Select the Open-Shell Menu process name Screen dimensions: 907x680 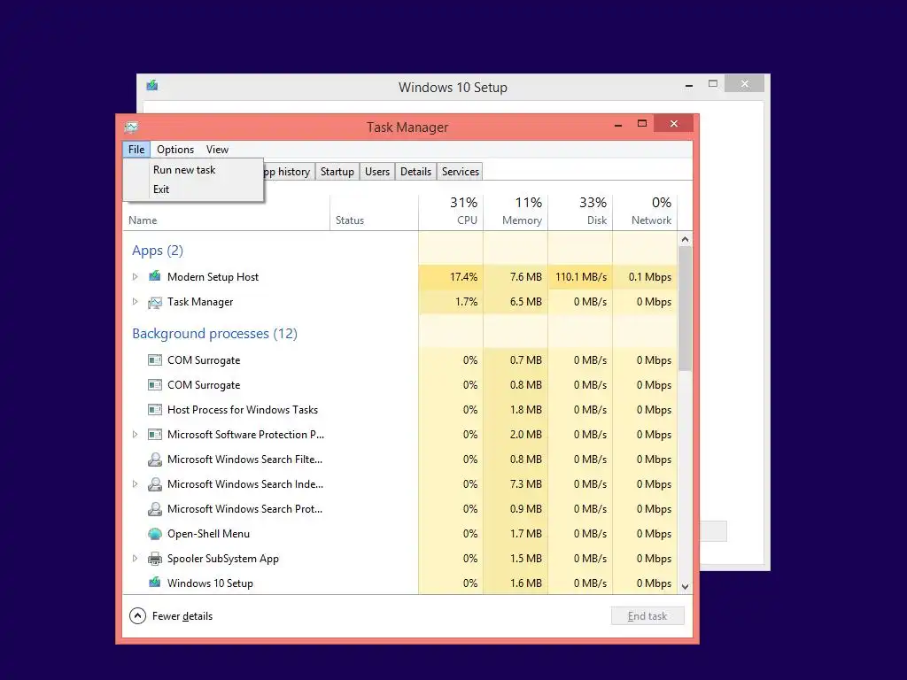point(208,534)
